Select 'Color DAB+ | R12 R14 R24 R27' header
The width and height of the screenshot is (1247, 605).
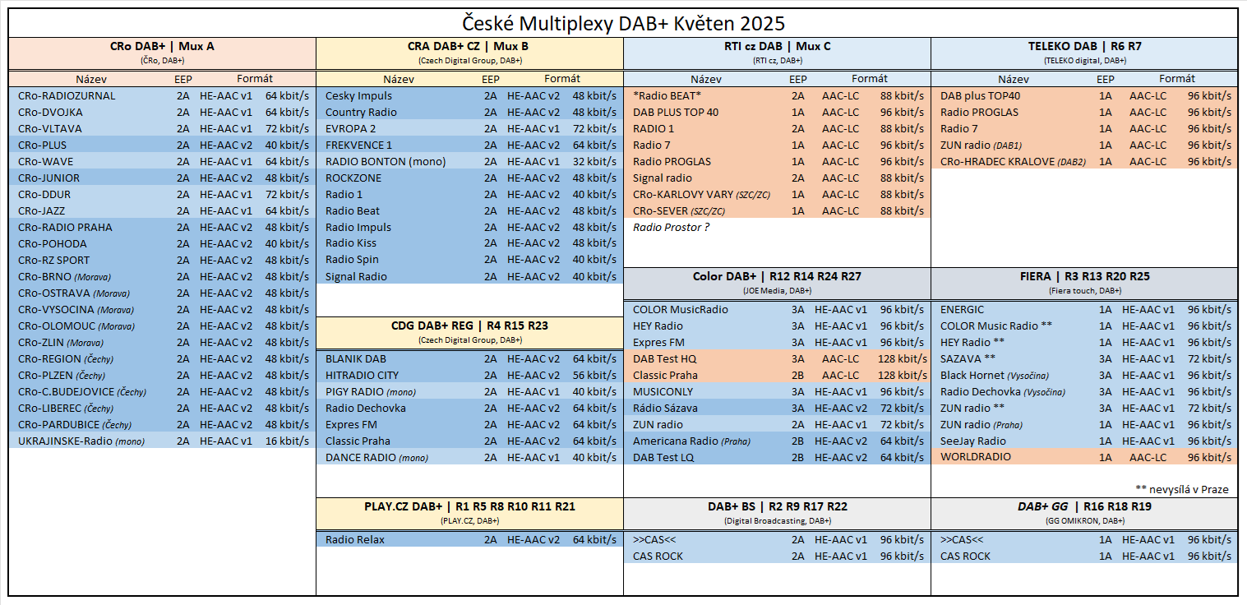click(777, 276)
